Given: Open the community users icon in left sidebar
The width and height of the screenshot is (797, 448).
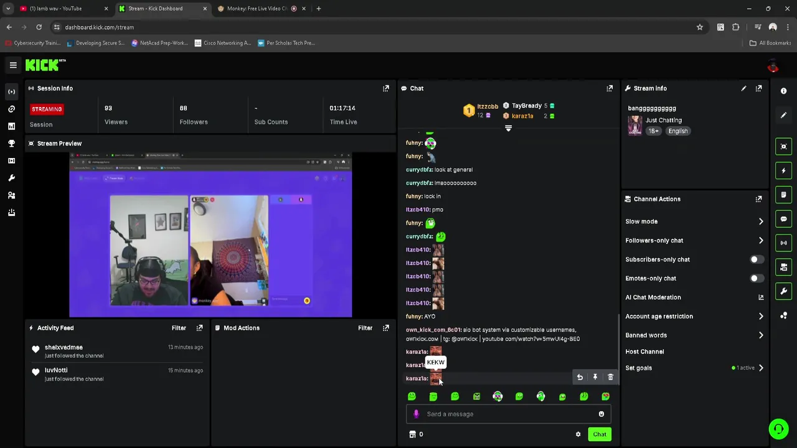Looking at the screenshot, I should pyautogui.click(x=11, y=195).
